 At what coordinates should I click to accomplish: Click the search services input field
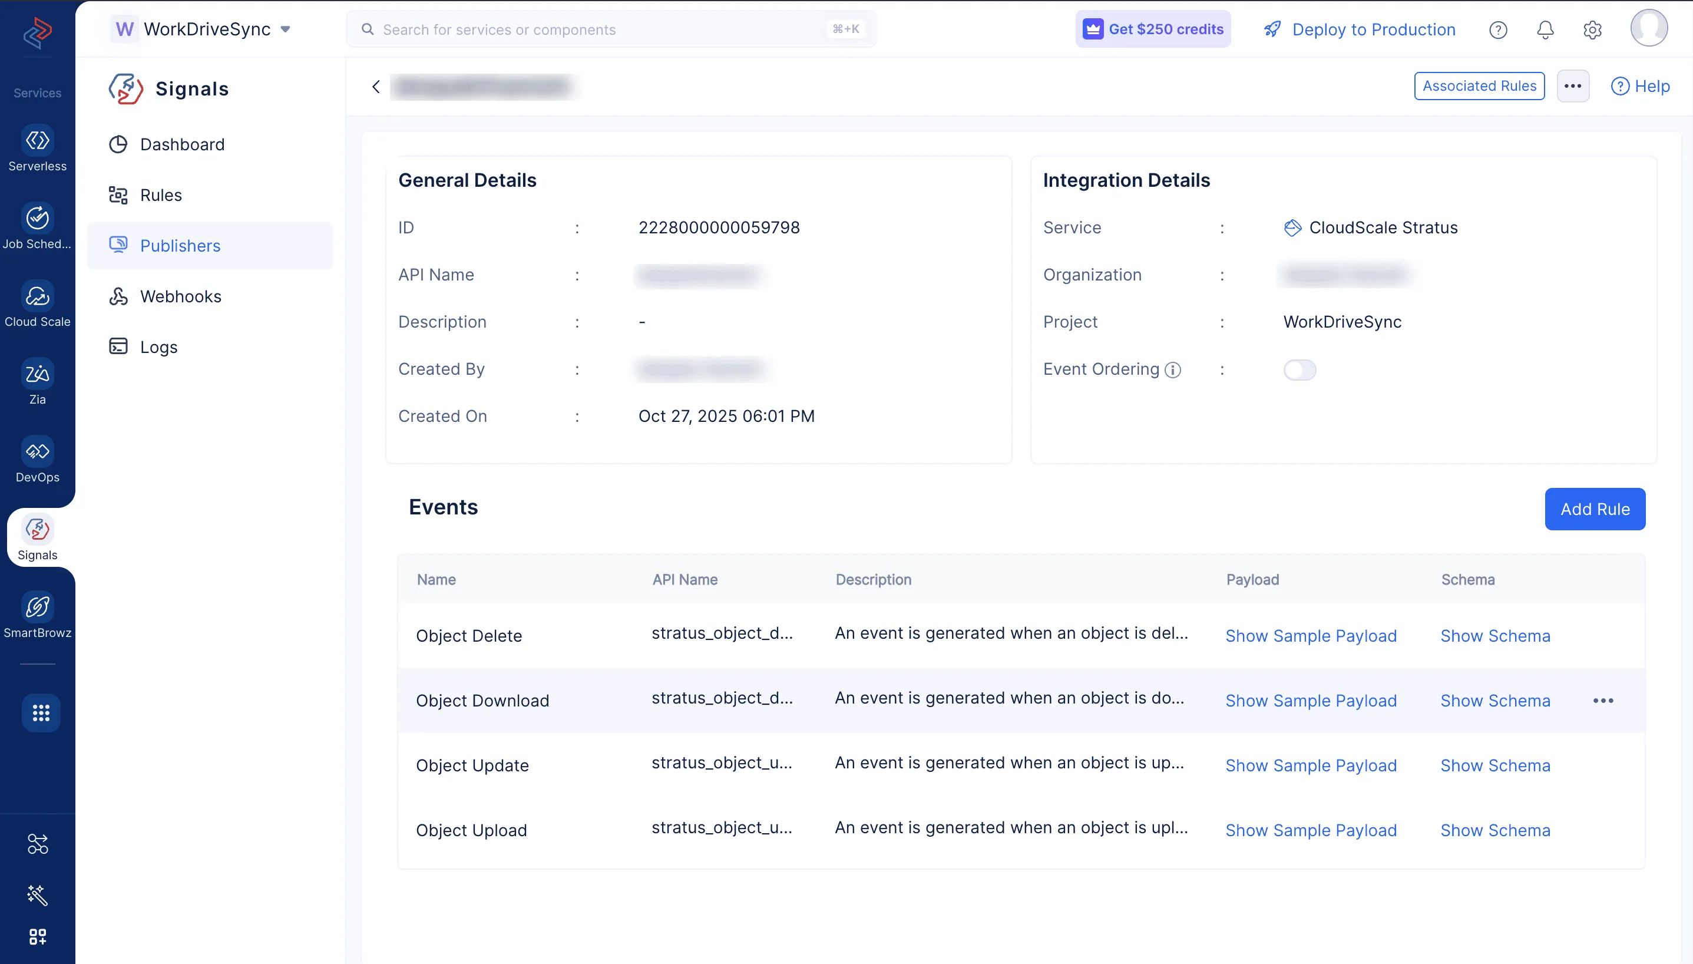(x=596, y=30)
